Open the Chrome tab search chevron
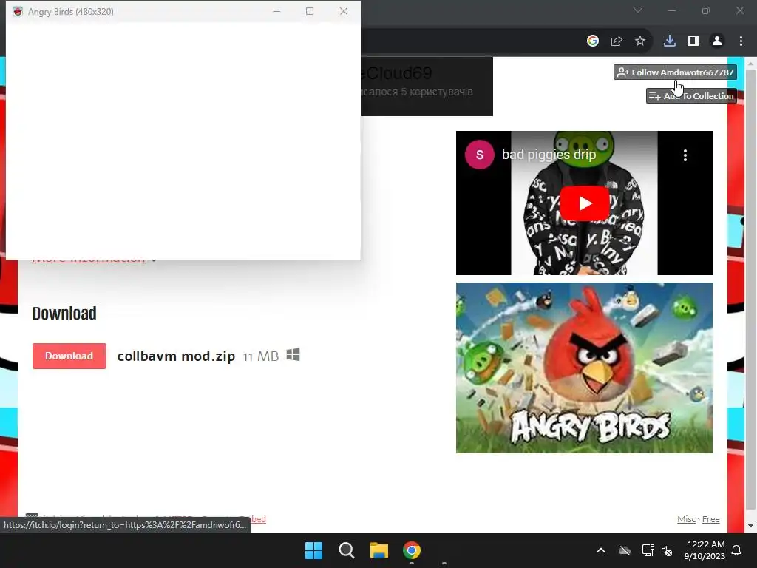 tap(638, 10)
